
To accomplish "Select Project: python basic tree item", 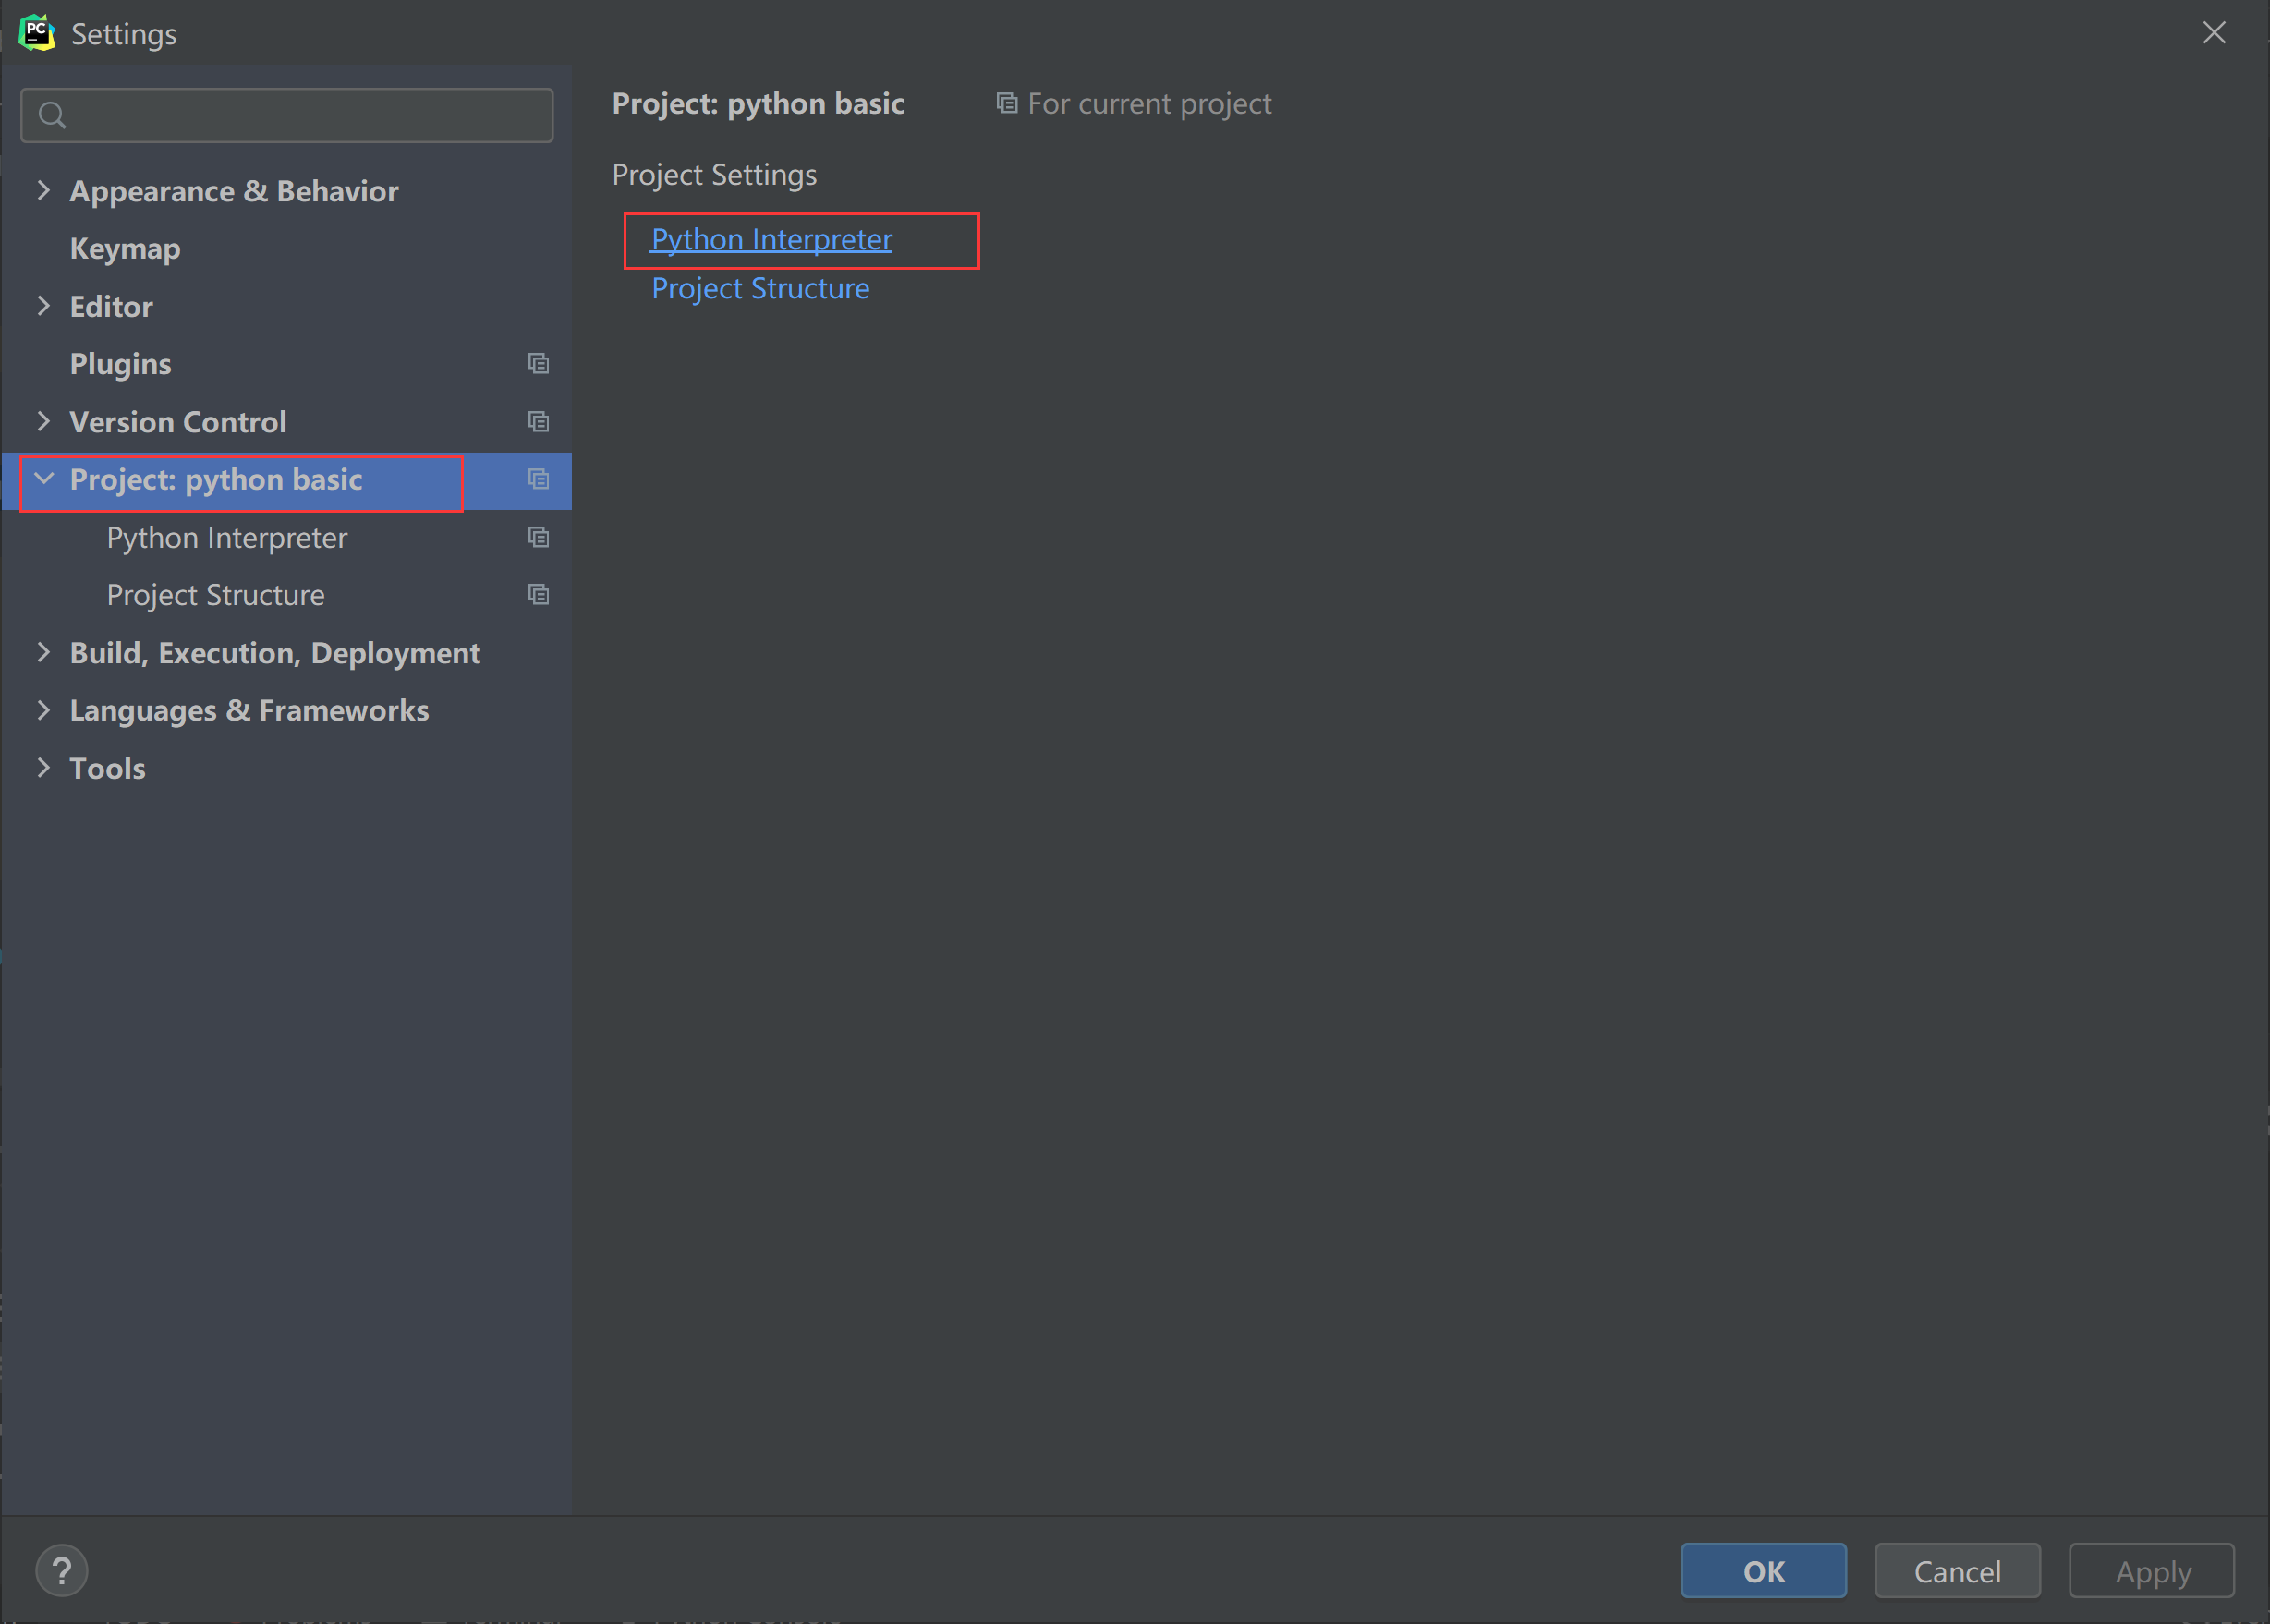I will click(216, 480).
